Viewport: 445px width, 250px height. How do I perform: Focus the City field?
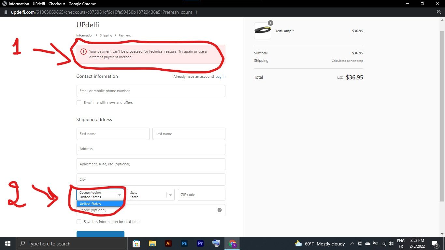[x=151, y=179]
